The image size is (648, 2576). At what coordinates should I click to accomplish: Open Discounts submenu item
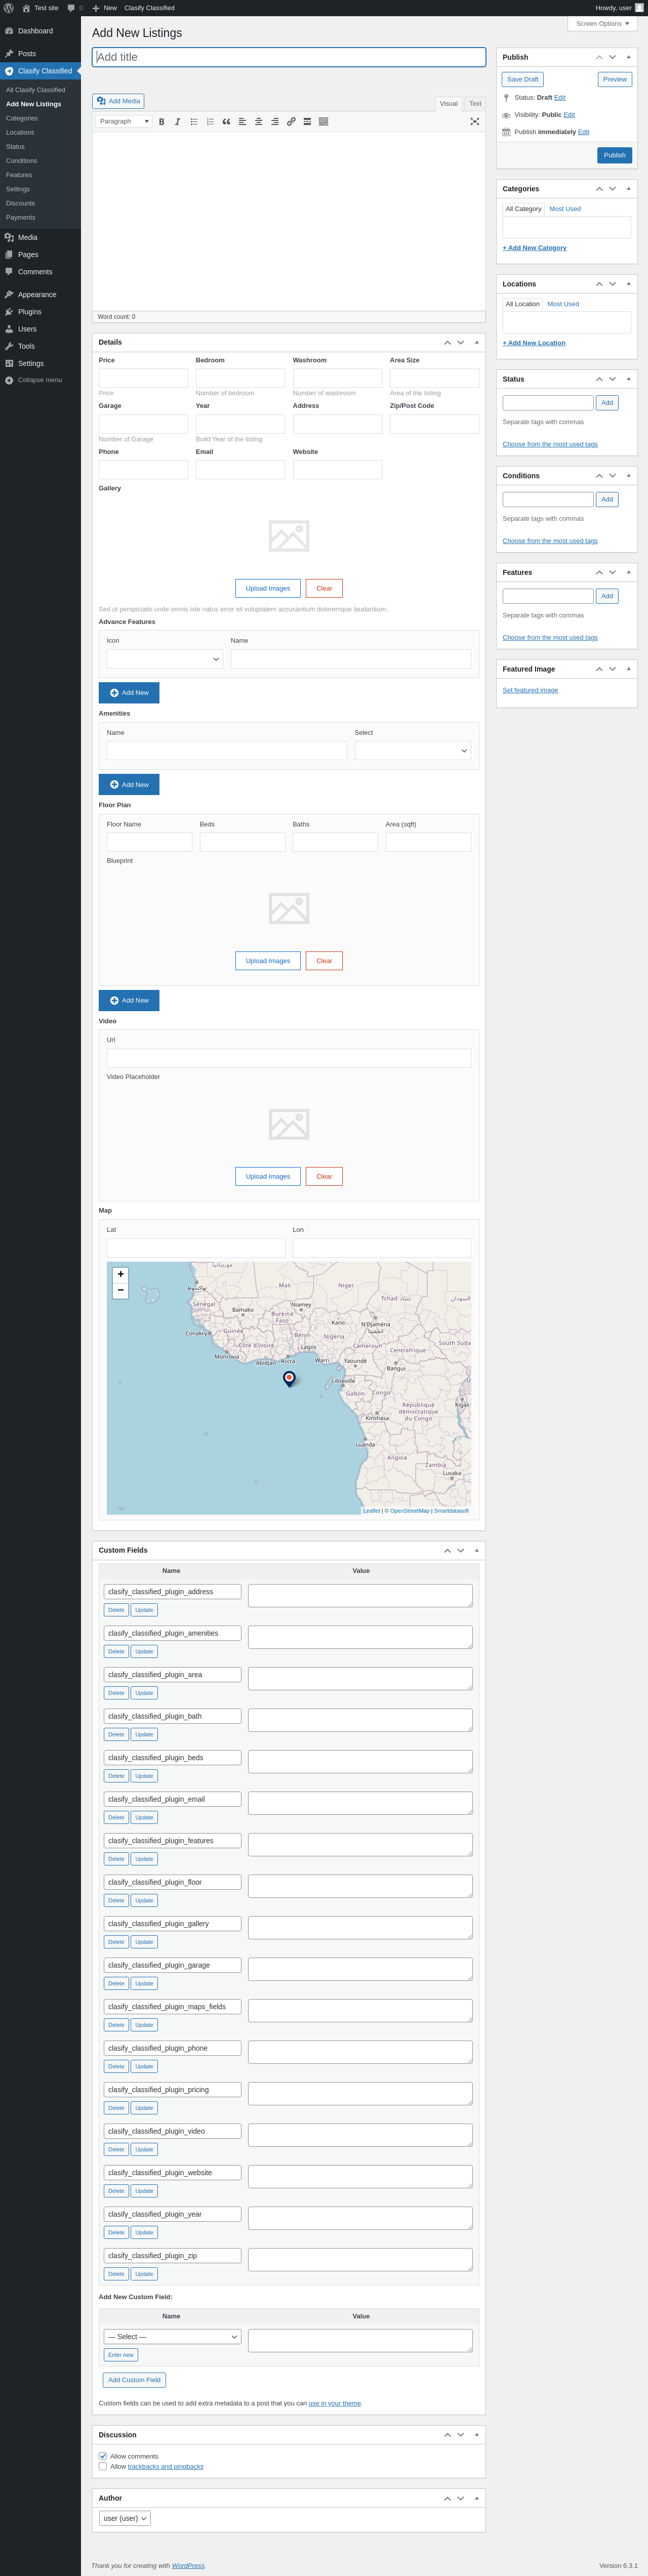coord(40,203)
